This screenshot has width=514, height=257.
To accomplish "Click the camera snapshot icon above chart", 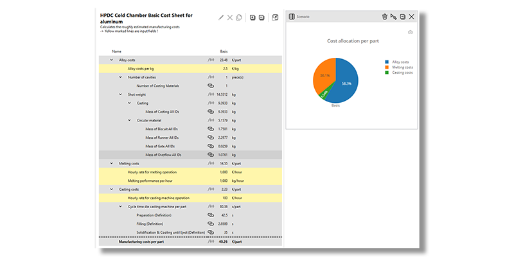I will 411,31.
